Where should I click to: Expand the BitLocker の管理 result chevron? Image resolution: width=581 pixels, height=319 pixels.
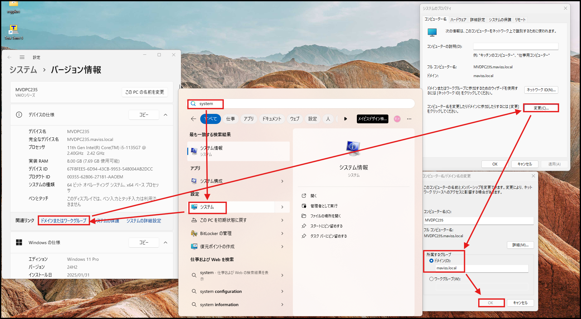pyautogui.click(x=282, y=233)
